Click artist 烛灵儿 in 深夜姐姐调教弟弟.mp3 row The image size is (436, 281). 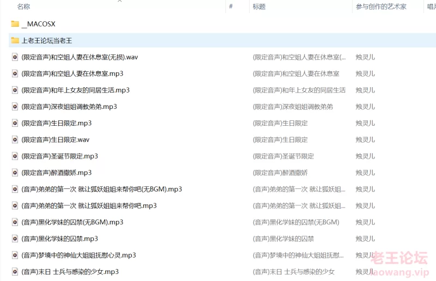click(365, 107)
